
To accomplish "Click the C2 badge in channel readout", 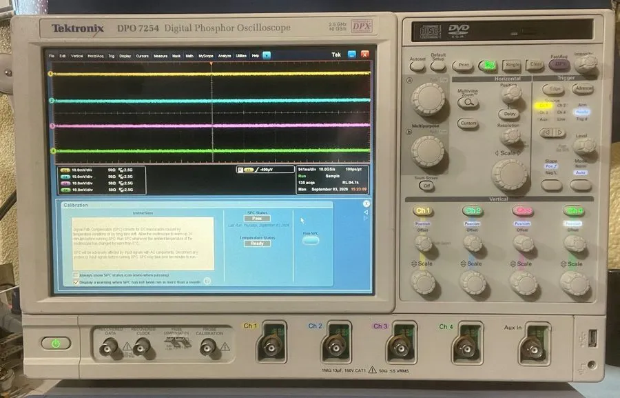I will click(x=65, y=177).
